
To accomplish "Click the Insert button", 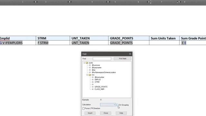I will coord(90,113).
